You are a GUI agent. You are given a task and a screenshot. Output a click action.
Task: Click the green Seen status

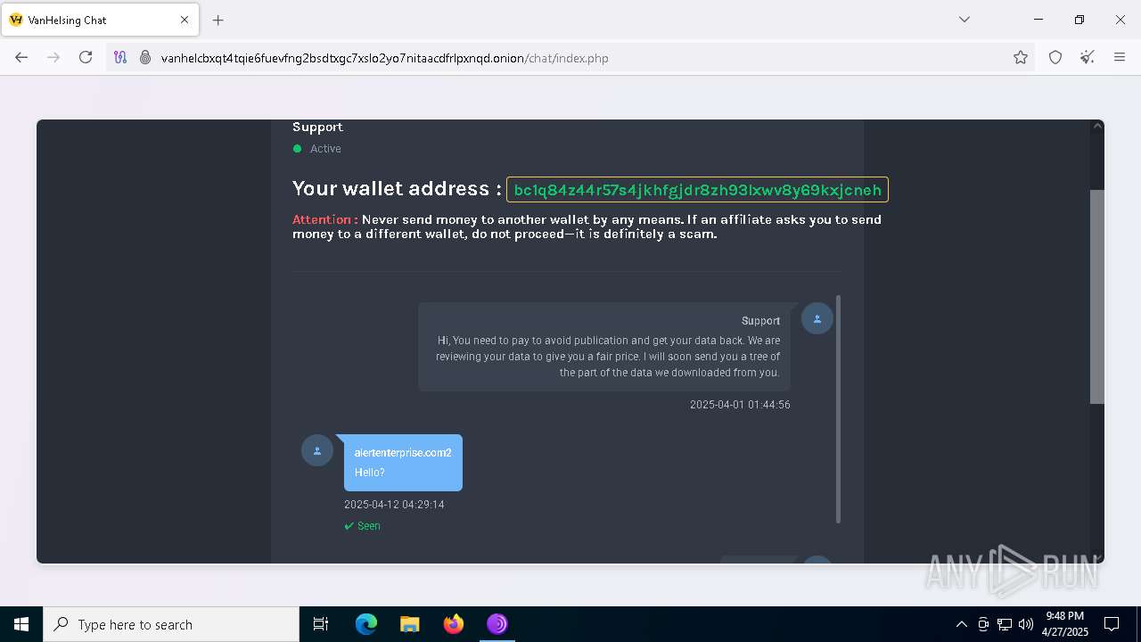(363, 526)
